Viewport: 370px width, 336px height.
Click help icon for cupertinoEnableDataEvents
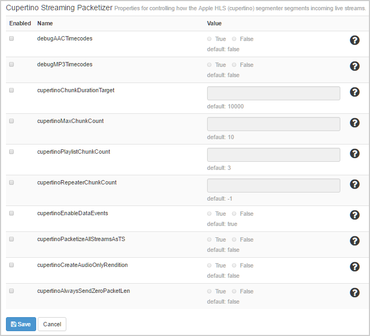point(354,215)
